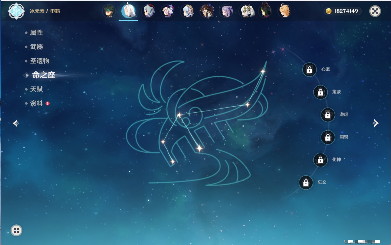Switch to Tighnari's portrait with black ears
This screenshot has width=391, height=245.
coord(266,11)
